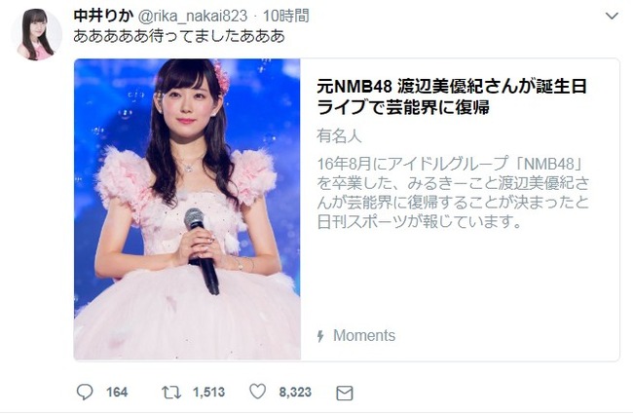Open the 10時間 timestamp link
The height and width of the screenshot is (415, 633).
[x=285, y=17]
